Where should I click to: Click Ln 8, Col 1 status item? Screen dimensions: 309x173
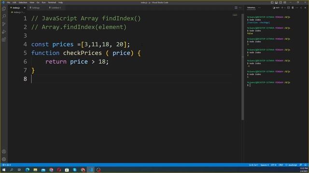(x=253, y=165)
